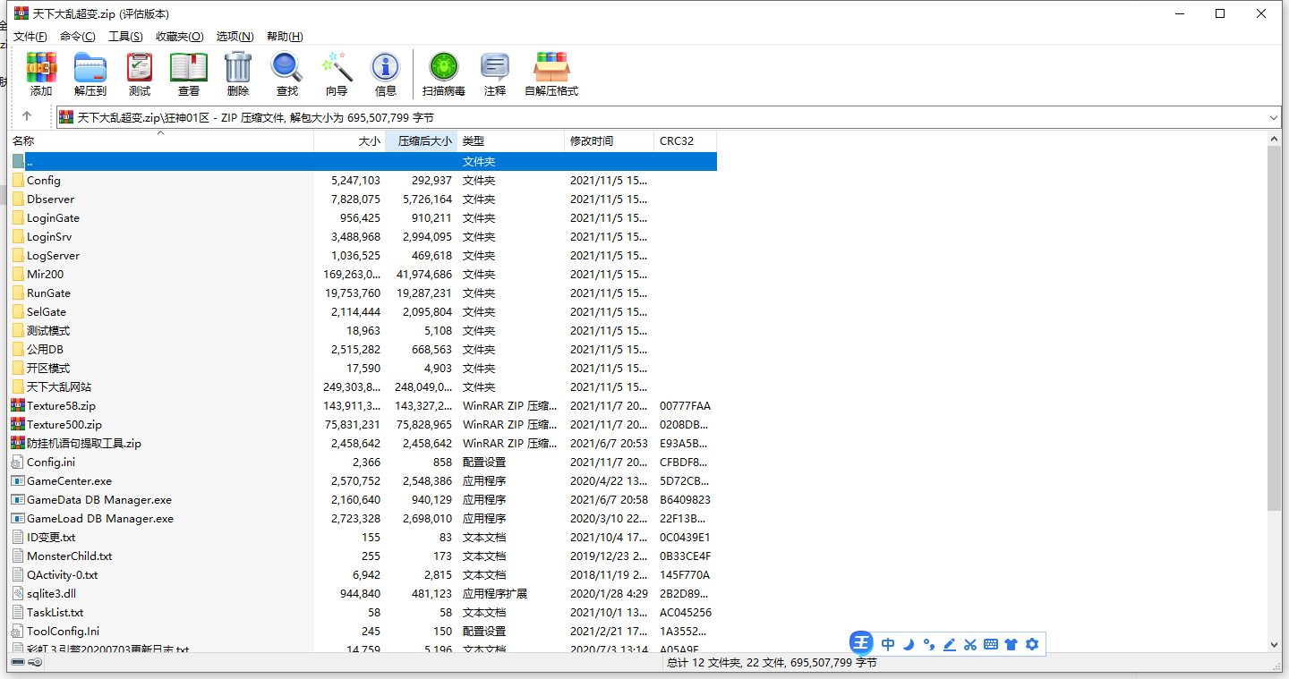Sort by the CRC32 column header

pos(685,141)
